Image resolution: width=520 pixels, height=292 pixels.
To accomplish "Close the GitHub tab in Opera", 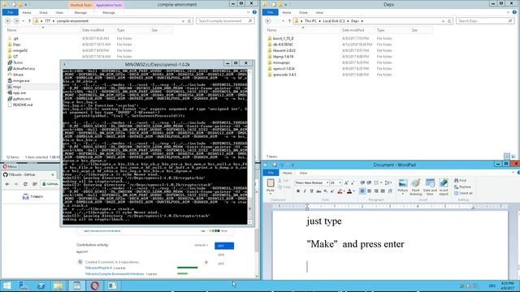I will (53, 174).
